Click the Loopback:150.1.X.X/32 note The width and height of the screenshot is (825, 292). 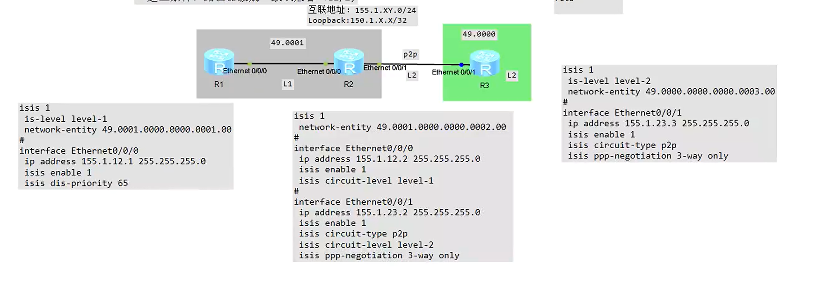[358, 21]
